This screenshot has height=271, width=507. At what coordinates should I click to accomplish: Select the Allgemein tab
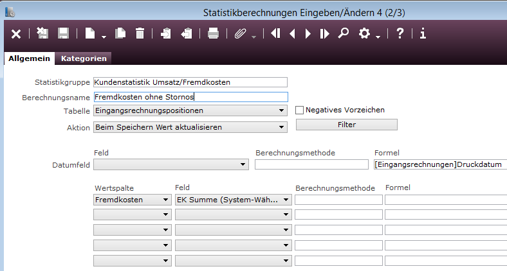[x=29, y=58]
